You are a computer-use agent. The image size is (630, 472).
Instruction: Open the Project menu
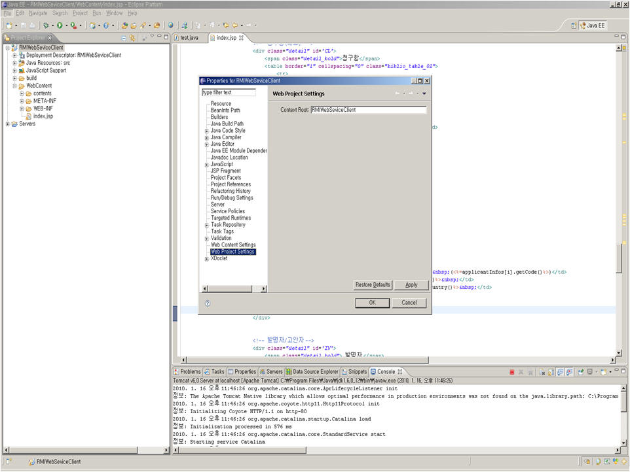coord(80,12)
